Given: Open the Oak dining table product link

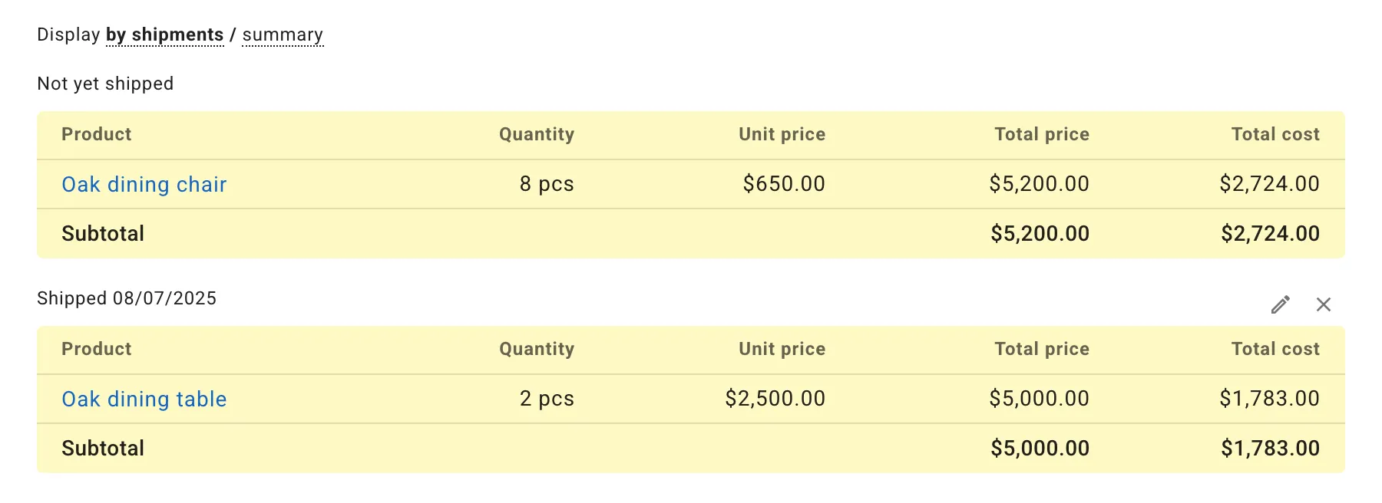Looking at the screenshot, I should [144, 399].
